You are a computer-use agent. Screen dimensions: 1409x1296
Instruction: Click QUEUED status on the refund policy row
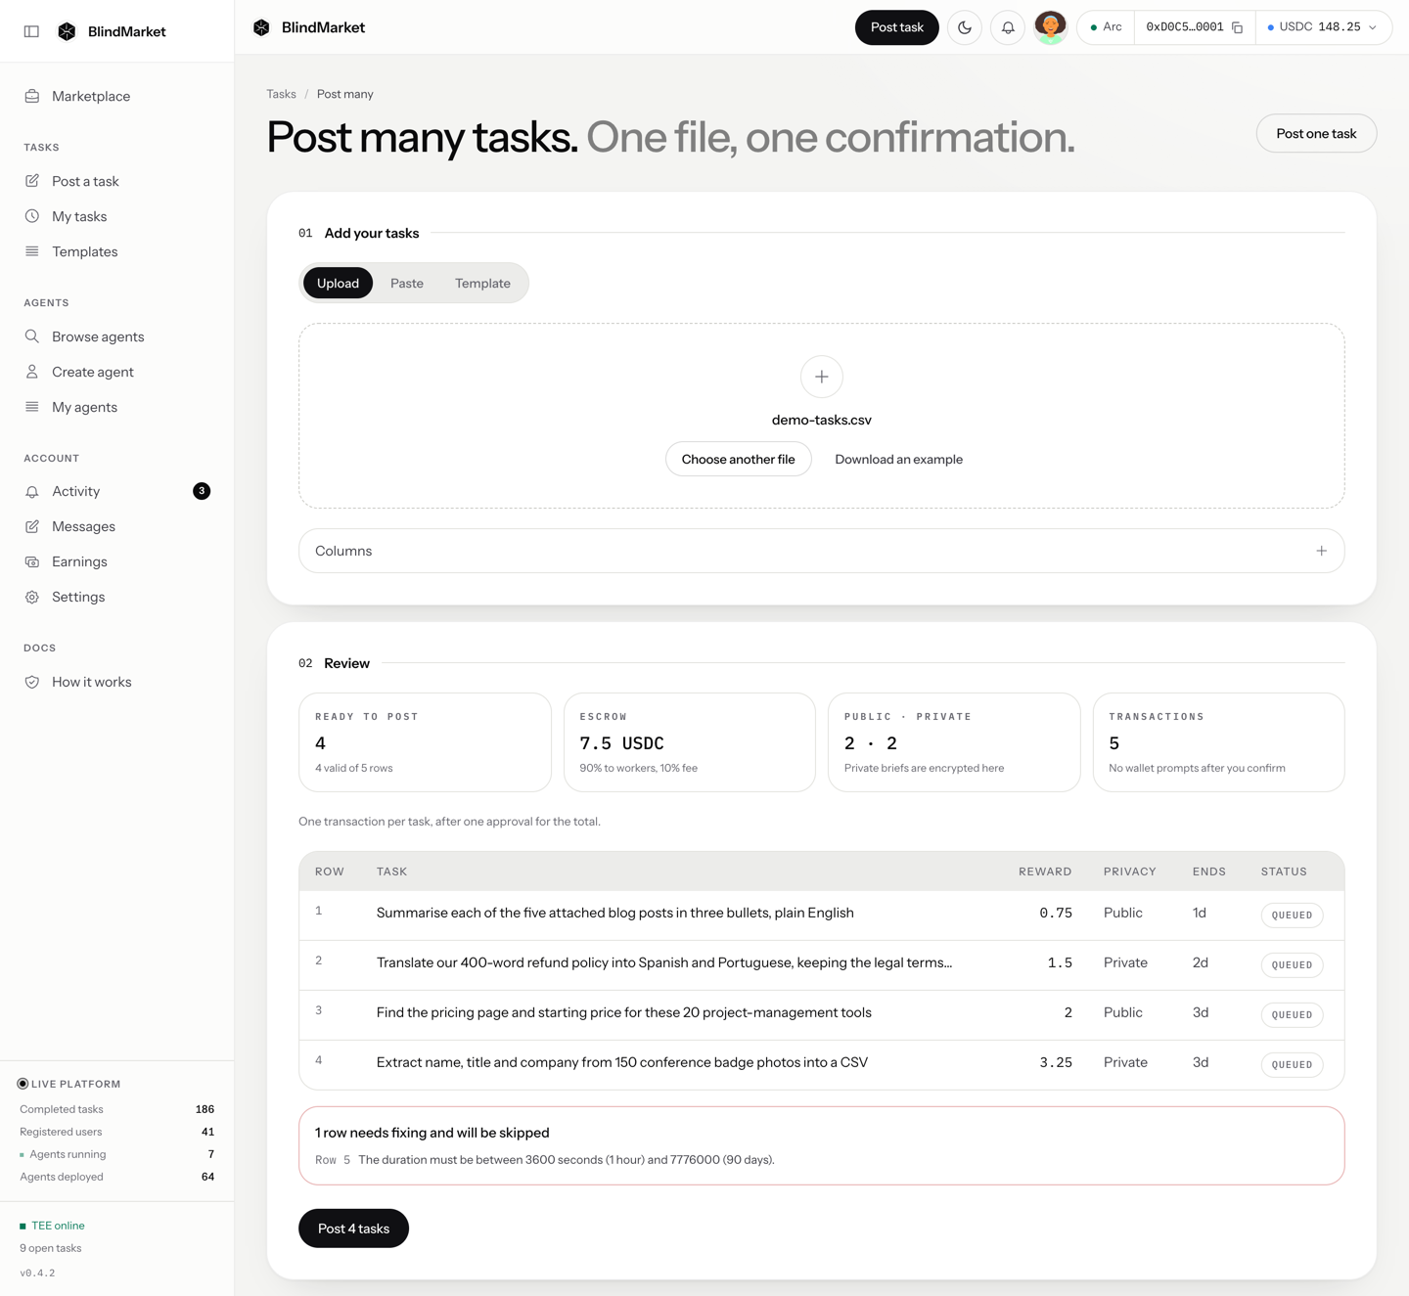tap(1292, 964)
